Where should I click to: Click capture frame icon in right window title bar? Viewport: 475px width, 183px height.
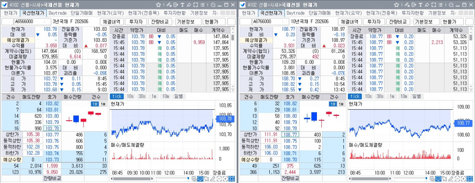(433, 5)
